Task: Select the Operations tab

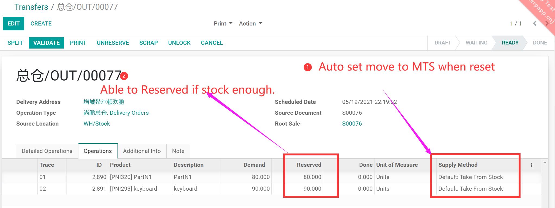Action: click(98, 151)
